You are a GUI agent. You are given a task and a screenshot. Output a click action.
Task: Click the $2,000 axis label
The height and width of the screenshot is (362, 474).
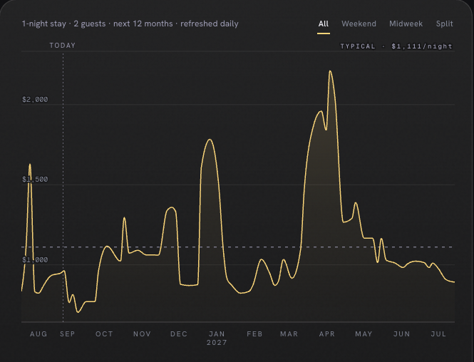point(35,100)
